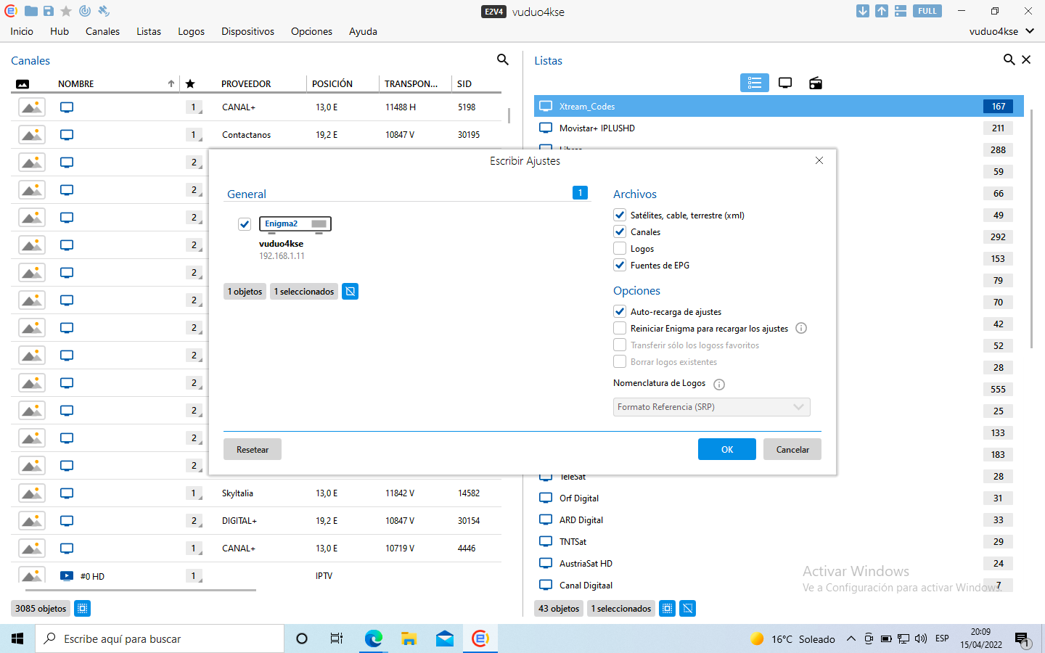Viewport: 1045px width, 653px height.
Task: Click the Resetear button
Action: [x=253, y=450]
